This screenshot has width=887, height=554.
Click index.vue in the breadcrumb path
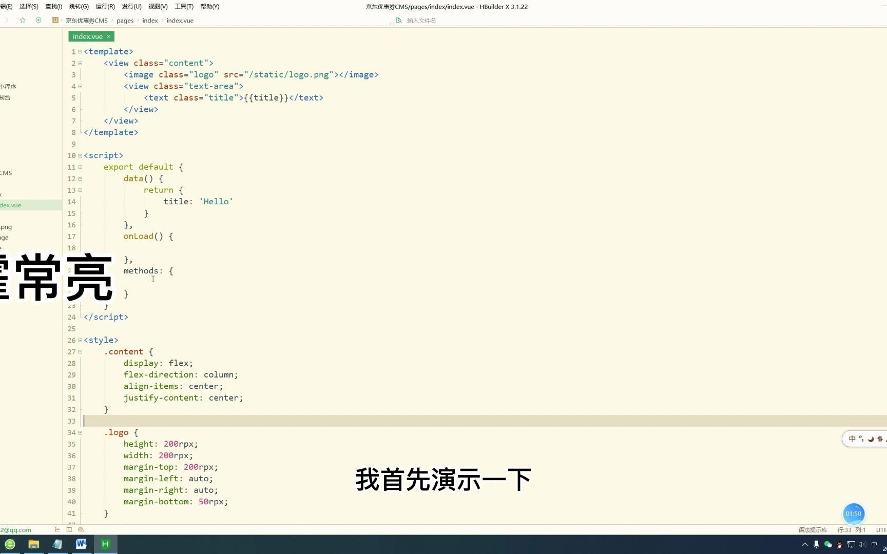click(180, 21)
